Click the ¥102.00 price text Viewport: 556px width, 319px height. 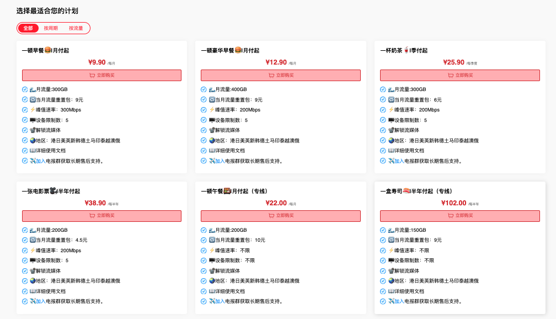click(453, 203)
